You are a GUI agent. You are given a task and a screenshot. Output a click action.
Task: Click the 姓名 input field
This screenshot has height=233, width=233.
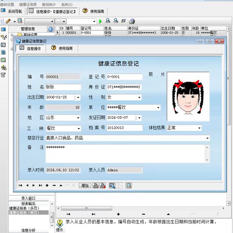(x=63, y=87)
